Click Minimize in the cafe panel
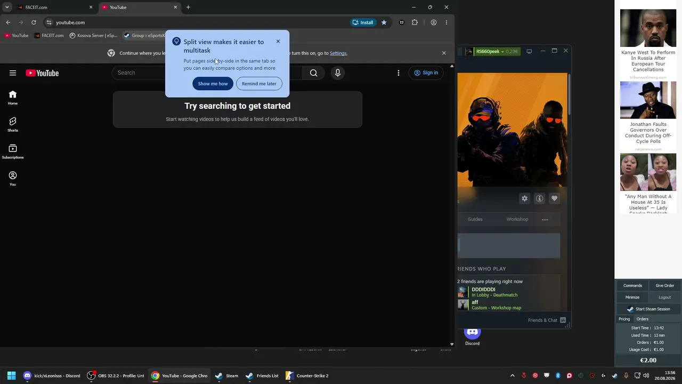682x384 pixels. point(632,298)
